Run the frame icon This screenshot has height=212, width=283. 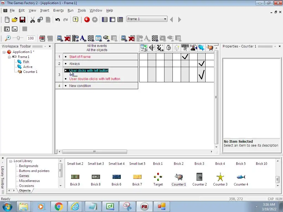pyautogui.click(x=14, y=29)
